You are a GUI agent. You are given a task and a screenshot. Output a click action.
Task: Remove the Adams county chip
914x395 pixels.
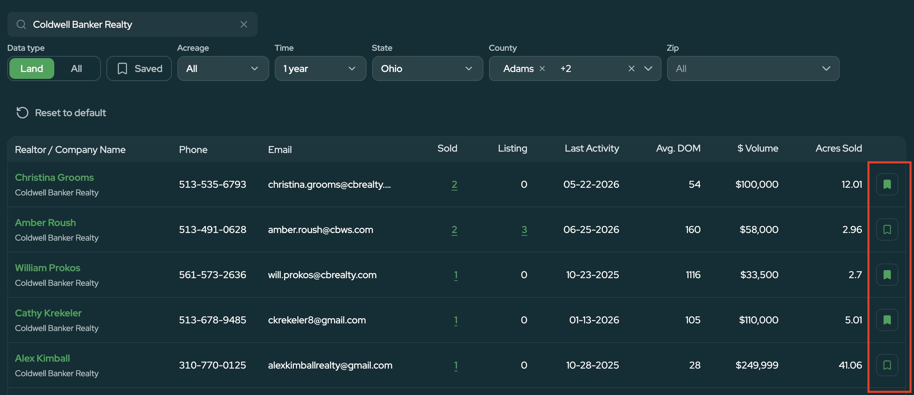tap(542, 68)
